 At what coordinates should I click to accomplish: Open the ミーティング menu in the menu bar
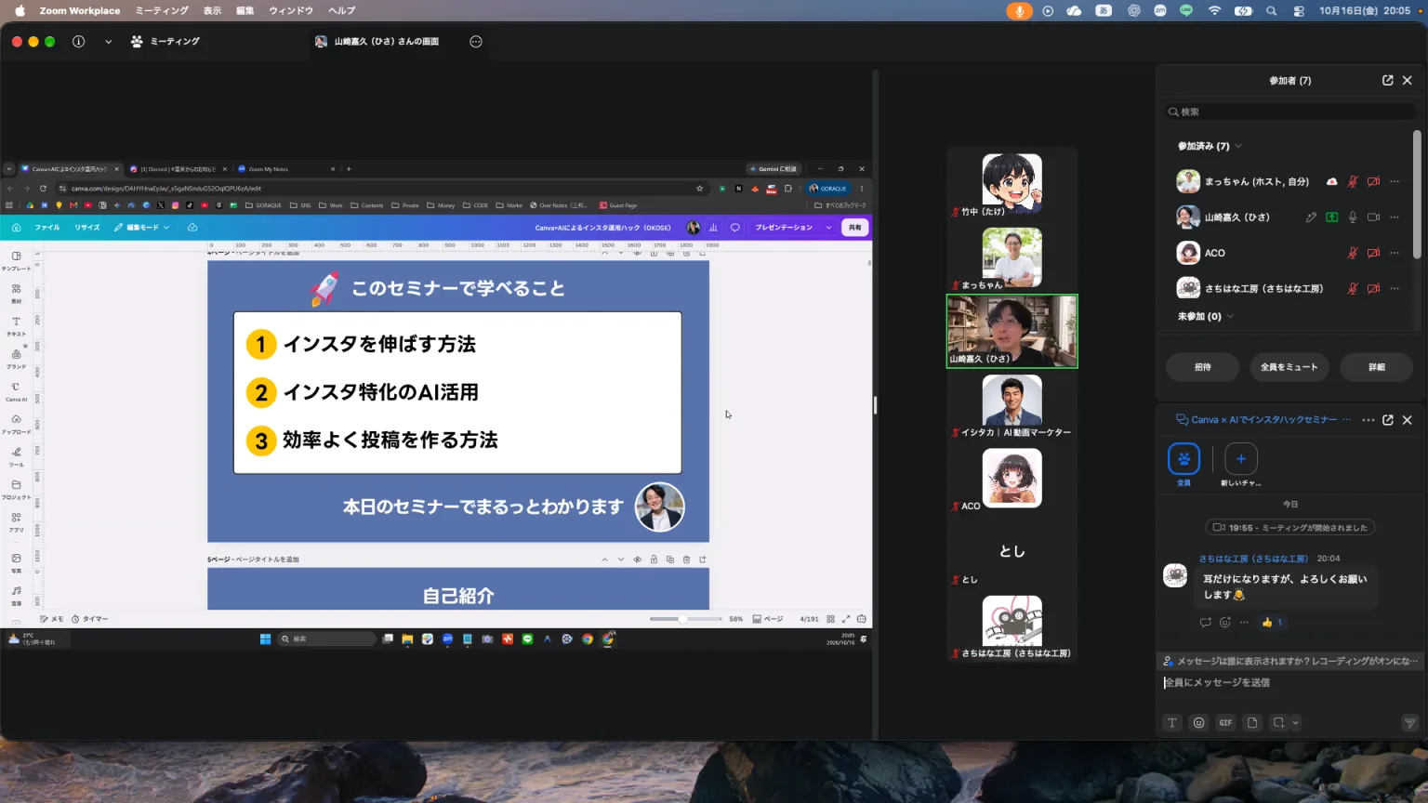click(162, 10)
